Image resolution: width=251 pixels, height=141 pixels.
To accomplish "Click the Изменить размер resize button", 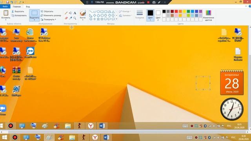I will (x=51, y=16).
